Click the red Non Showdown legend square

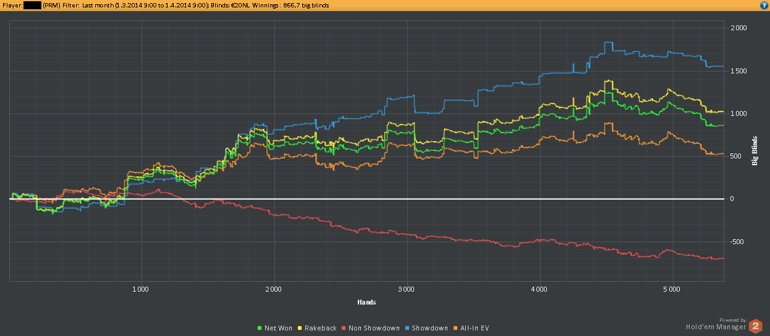point(343,328)
